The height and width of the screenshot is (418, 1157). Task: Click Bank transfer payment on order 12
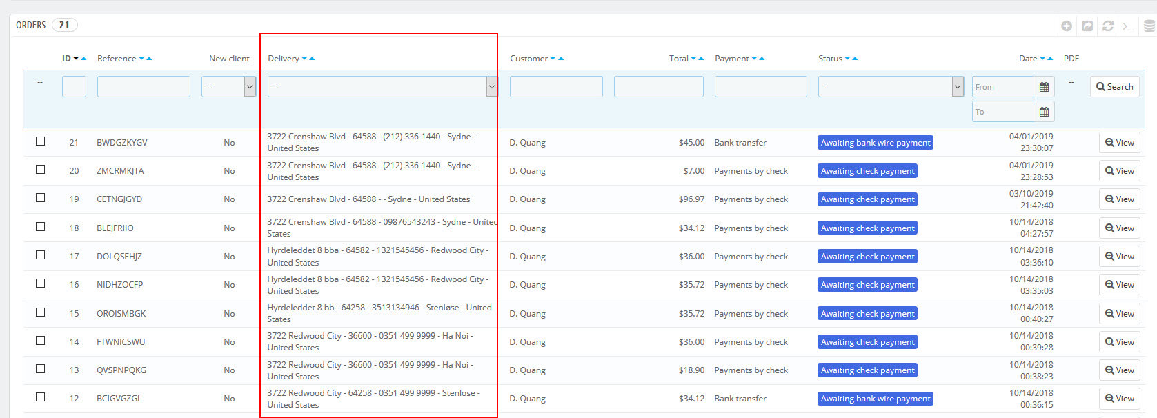click(740, 399)
